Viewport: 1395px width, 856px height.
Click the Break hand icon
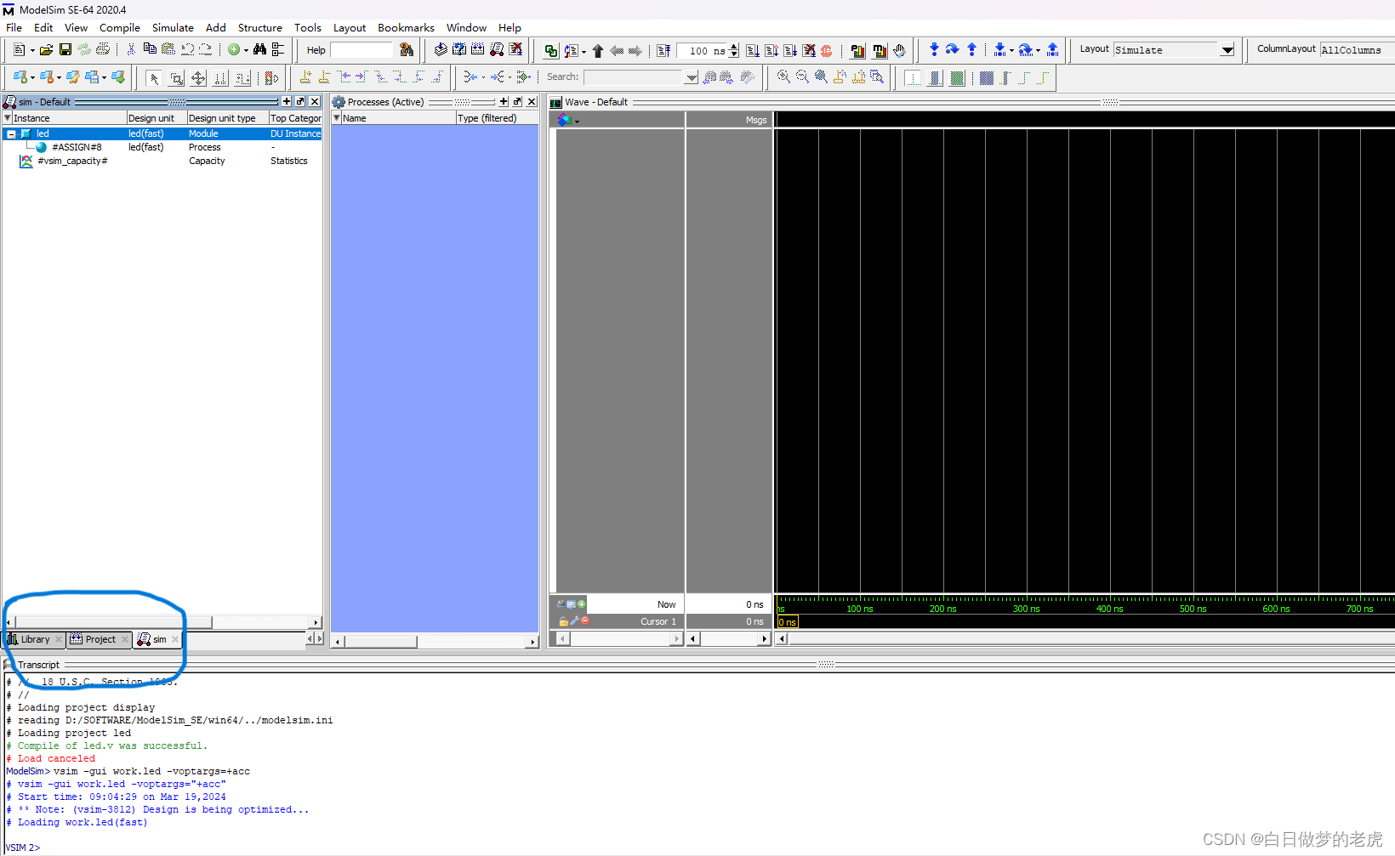pyautogui.click(x=899, y=51)
